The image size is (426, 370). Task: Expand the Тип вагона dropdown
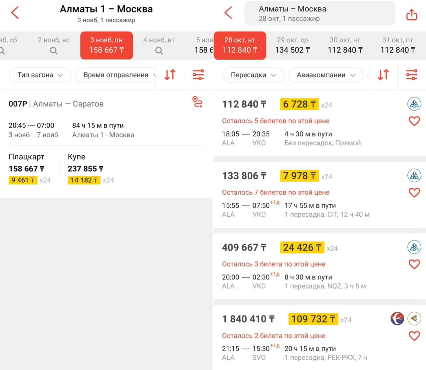[x=40, y=75]
